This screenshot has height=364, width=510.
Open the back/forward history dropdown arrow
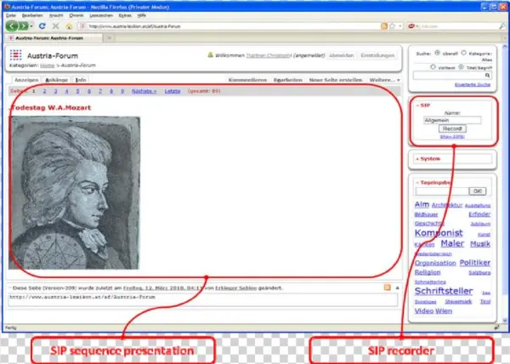click(x=31, y=26)
